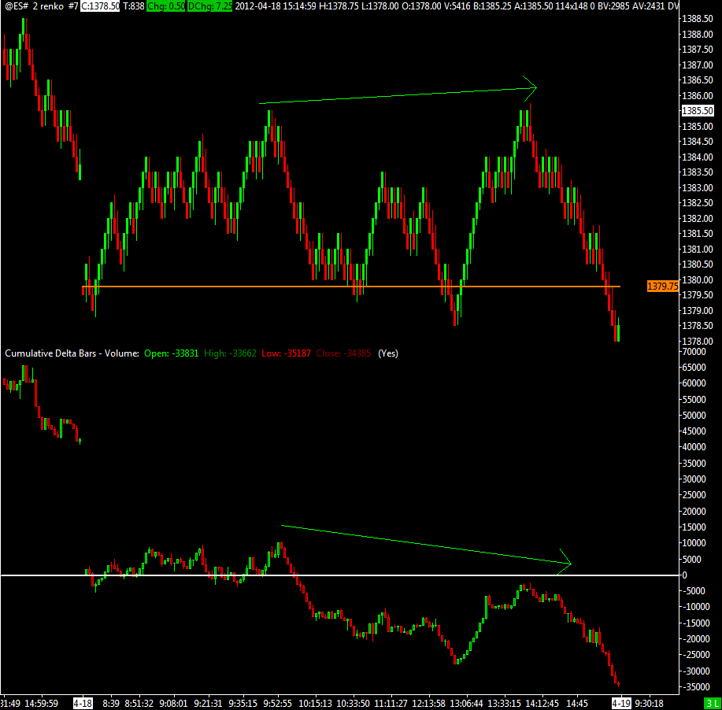This screenshot has height=710, width=722.
Task: Select the 0 label on delta axis
Action: tap(685, 575)
